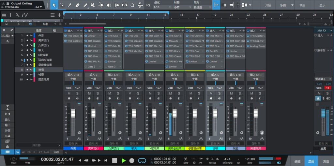Bypass the Mixtool insert on 男声流行
The height and width of the screenshot is (166, 334).
pos(85,46)
